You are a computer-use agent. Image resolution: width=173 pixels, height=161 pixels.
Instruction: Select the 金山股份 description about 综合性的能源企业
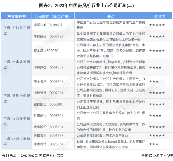111,127
